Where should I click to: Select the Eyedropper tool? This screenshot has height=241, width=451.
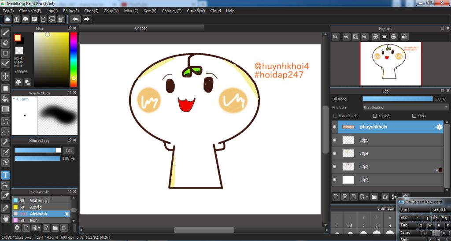5,208
